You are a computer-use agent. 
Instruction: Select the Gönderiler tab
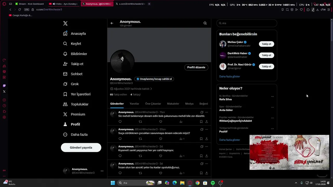(x=117, y=104)
